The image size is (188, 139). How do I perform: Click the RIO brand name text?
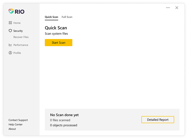pos(20,12)
